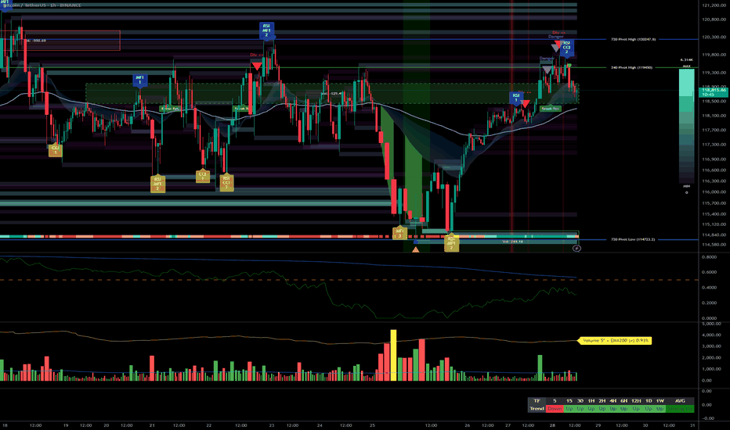Screen dimensions: 730x430
Task: Click the lightning bolt icon at chart corner
Action: click(x=576, y=249)
